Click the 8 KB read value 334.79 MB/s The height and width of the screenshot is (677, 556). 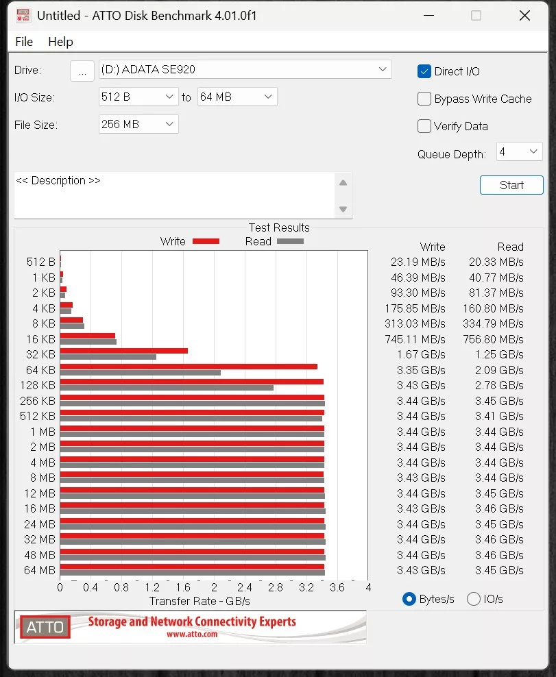point(493,324)
